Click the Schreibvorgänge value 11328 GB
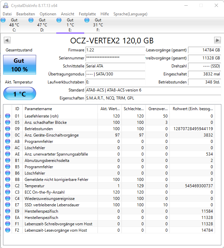This screenshot has width=224, height=248. tap(205, 58)
